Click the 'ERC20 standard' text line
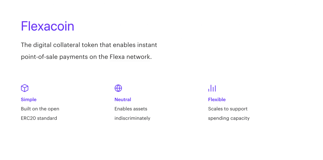 pos(39,118)
